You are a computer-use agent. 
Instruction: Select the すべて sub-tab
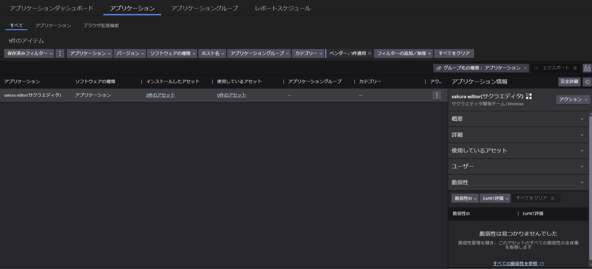(x=16, y=25)
